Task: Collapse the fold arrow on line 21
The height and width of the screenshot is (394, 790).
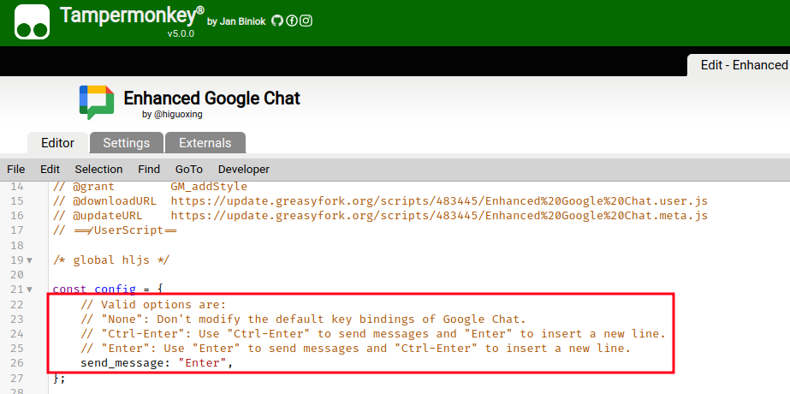Action: (29, 290)
